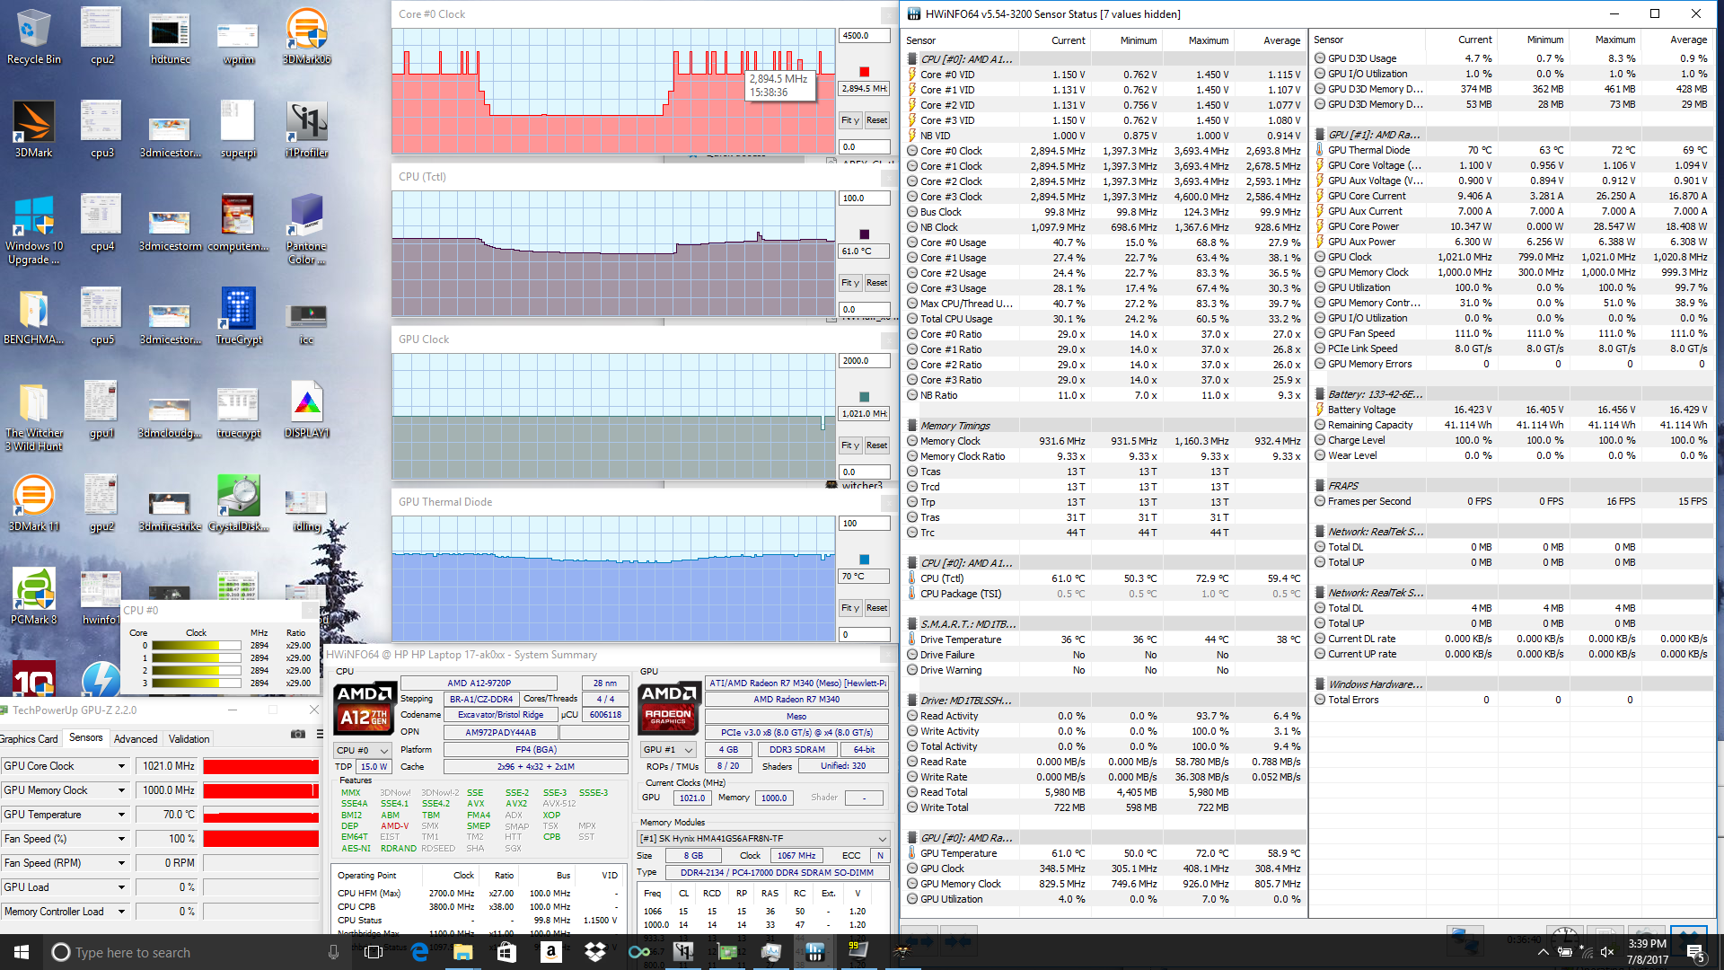Viewport: 1724px width, 970px height.
Task: Click blue swatch in GPU Thermal Diode graph
Action: coord(865,560)
